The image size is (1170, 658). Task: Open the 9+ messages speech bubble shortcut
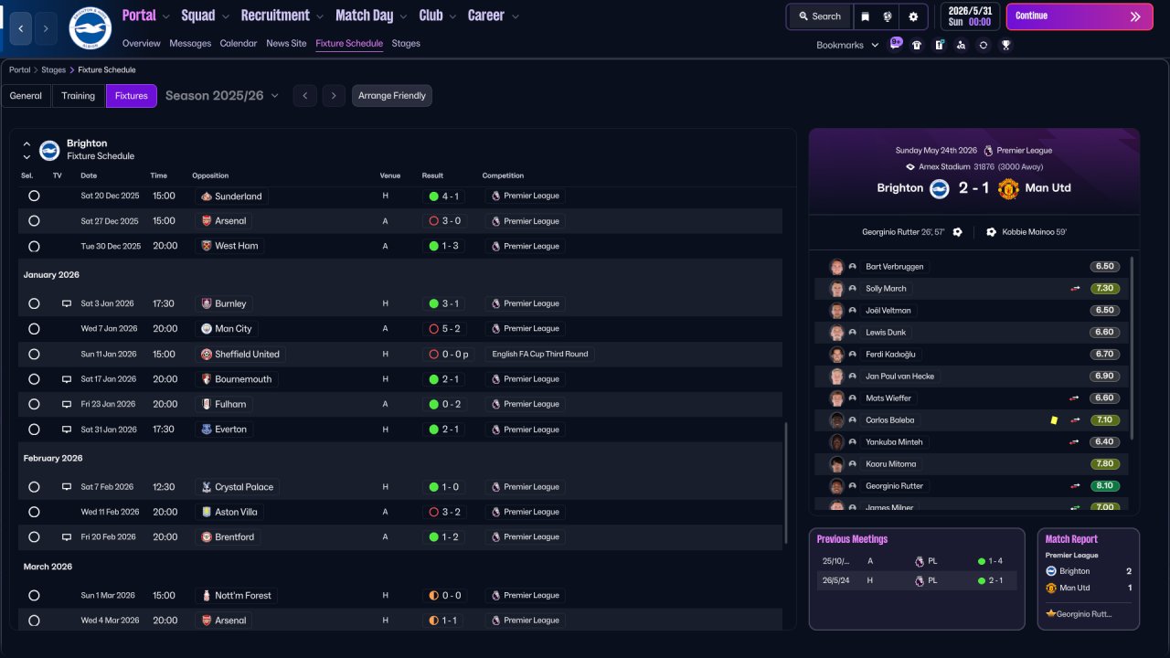click(x=895, y=44)
